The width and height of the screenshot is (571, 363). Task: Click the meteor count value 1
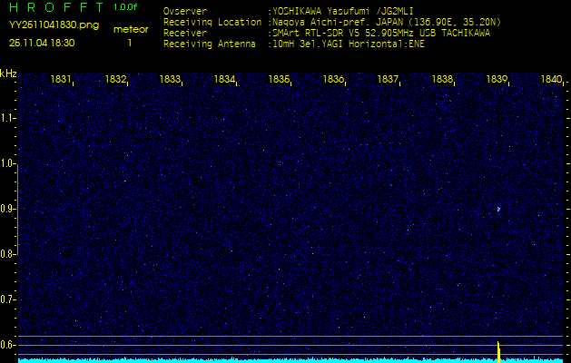point(130,43)
